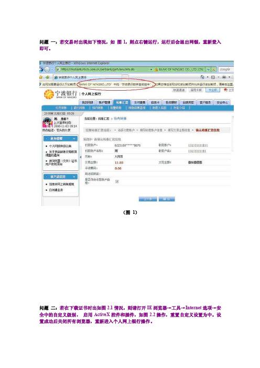Image resolution: width=260 pixels, height=368 pixels.
Task: Click the Feeds toolbar icon
Action: pyautogui.click(x=213, y=77)
